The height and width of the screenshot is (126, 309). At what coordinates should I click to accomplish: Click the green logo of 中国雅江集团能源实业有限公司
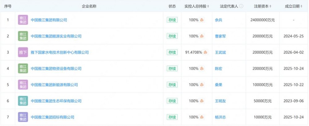23,36
